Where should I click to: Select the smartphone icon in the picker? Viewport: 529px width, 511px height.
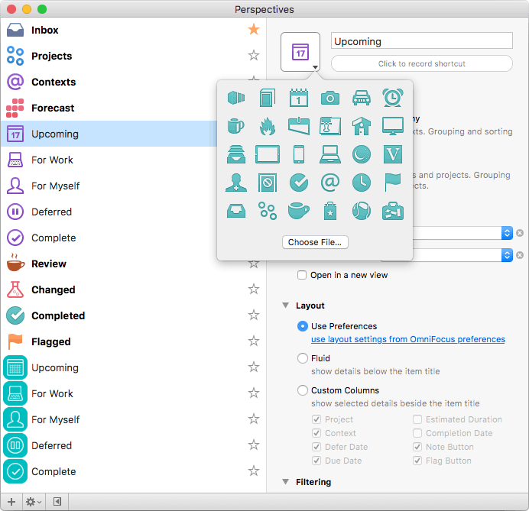point(299,154)
